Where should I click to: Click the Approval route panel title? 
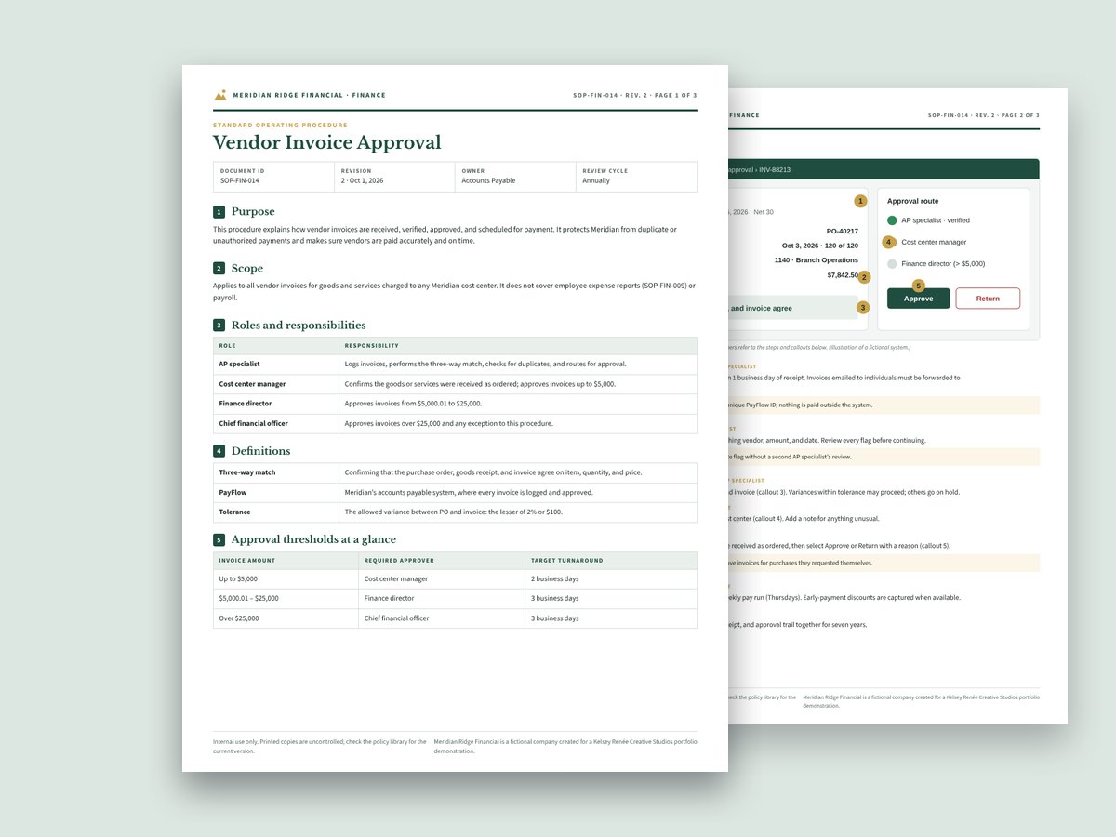tap(912, 201)
